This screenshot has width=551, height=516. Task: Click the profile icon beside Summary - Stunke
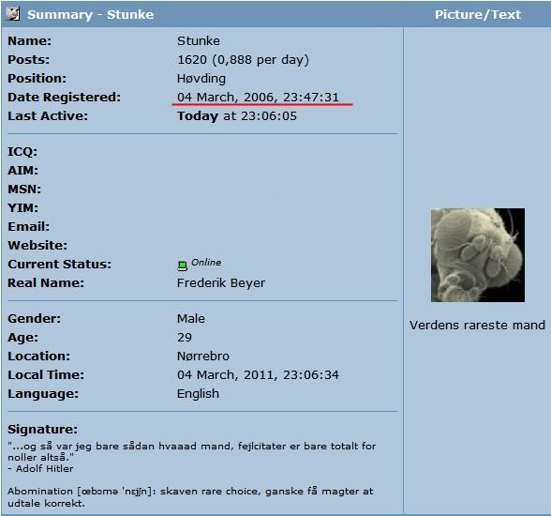(13, 14)
